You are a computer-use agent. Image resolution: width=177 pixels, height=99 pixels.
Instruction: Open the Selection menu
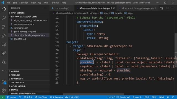pos(24,3)
